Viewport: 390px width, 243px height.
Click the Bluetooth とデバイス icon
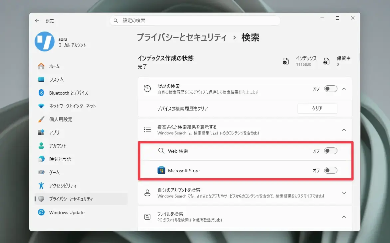tap(41, 93)
